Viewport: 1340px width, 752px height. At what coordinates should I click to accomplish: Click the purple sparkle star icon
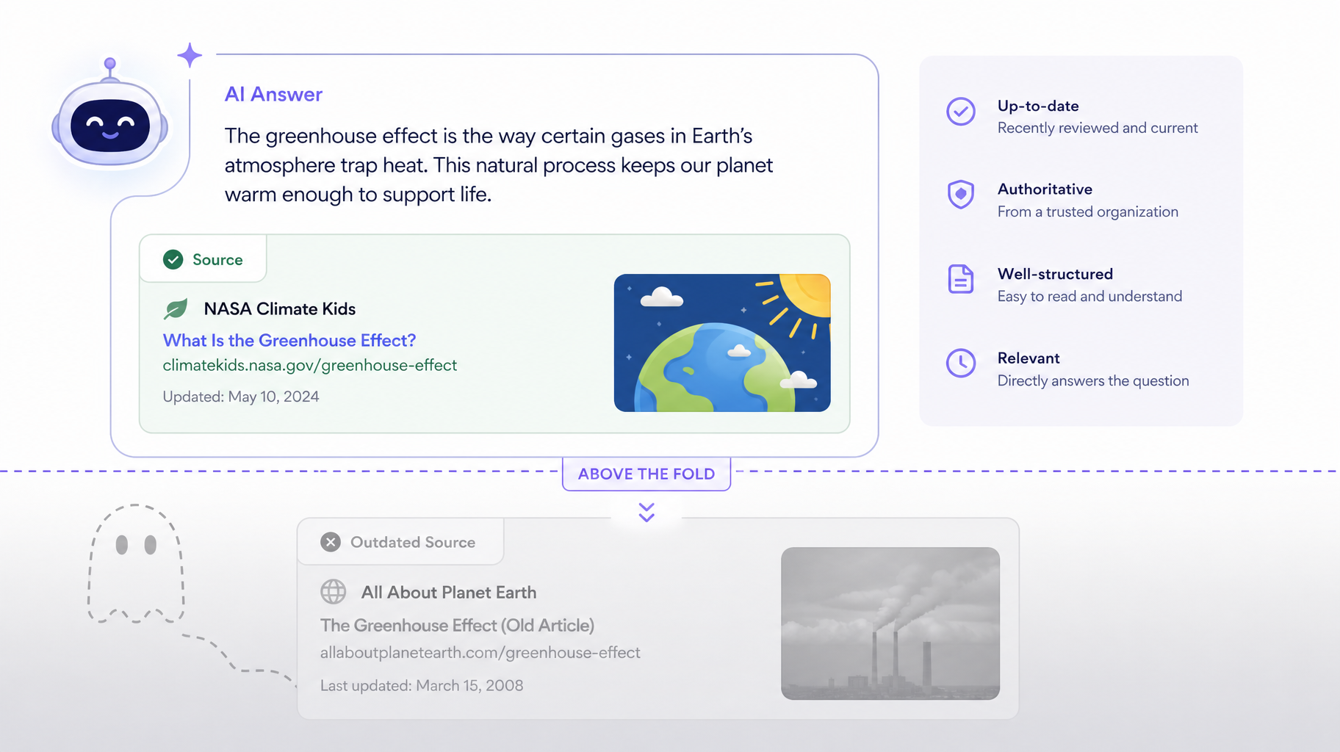tap(190, 55)
